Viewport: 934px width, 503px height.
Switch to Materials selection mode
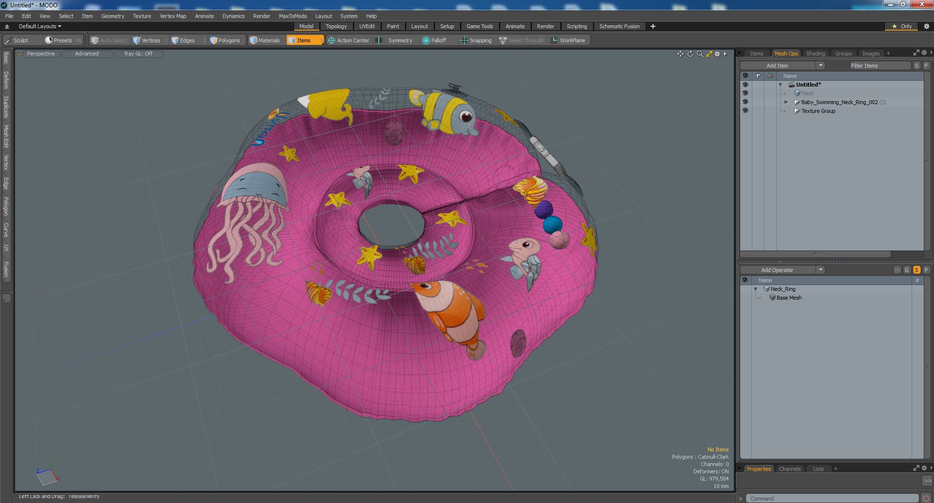click(265, 40)
